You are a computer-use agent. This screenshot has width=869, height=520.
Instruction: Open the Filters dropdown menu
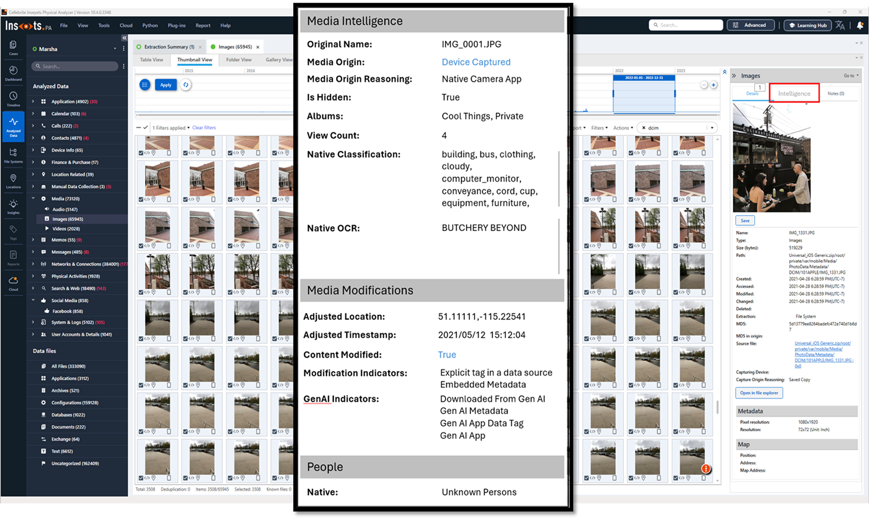[599, 128]
